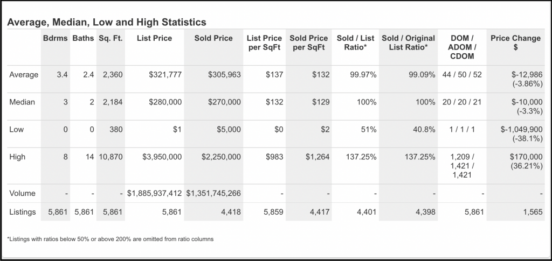Click the List Price column header

pyautogui.click(x=154, y=38)
